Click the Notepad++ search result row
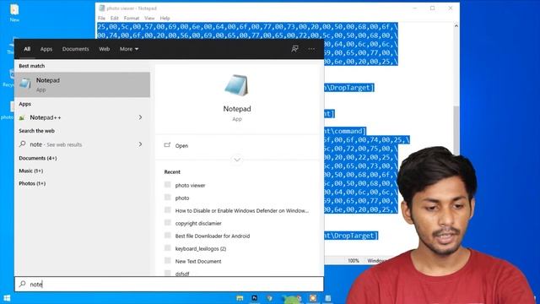The image size is (540, 304). point(82,117)
